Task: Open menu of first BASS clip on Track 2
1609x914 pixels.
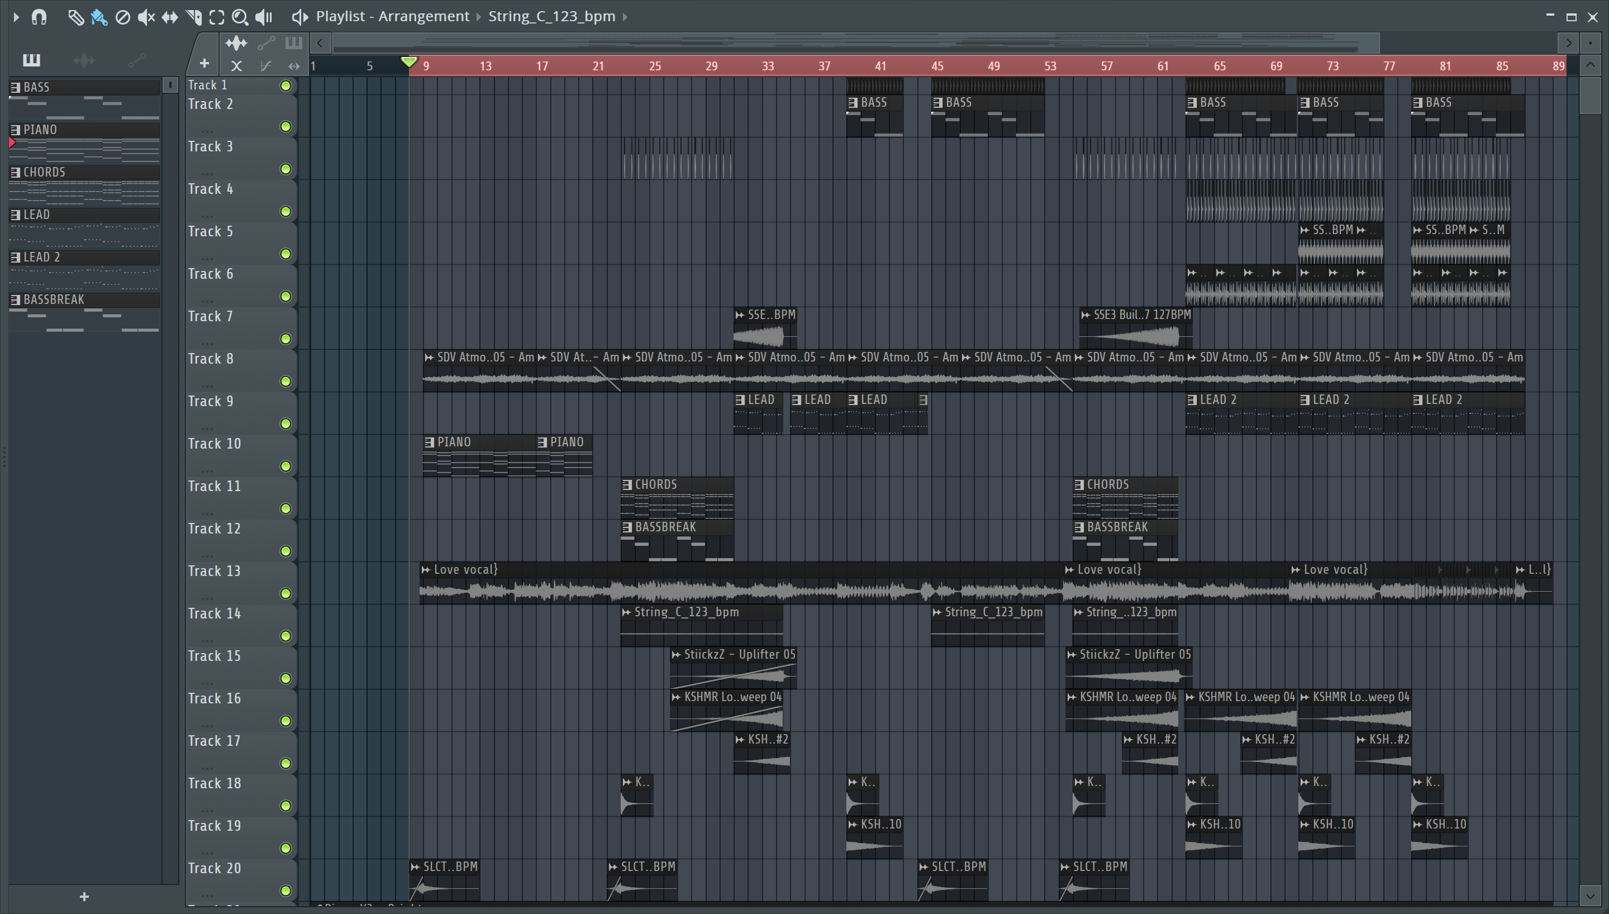Action: [x=853, y=103]
